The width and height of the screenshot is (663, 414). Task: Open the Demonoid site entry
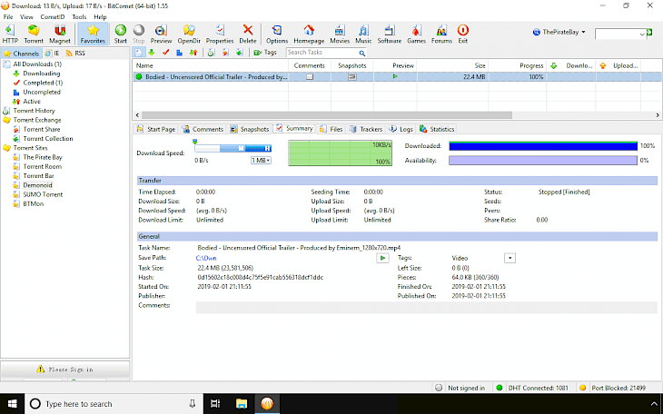click(x=37, y=185)
